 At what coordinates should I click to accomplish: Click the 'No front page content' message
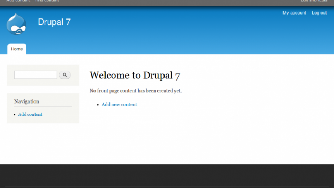coord(136,91)
